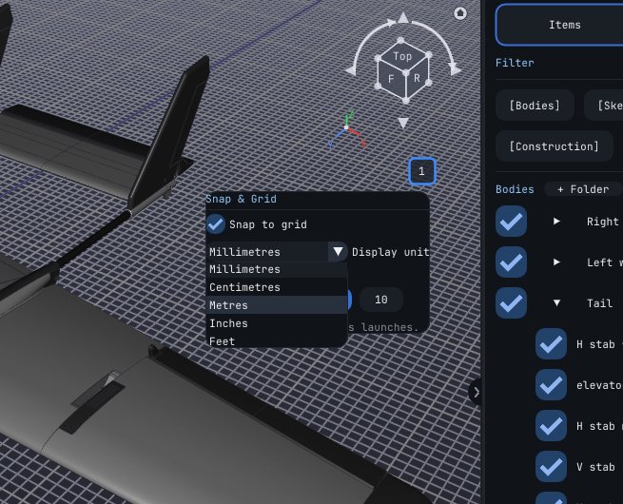623x504 pixels.
Task: Filter by the [Ske... button
Action: (604, 106)
